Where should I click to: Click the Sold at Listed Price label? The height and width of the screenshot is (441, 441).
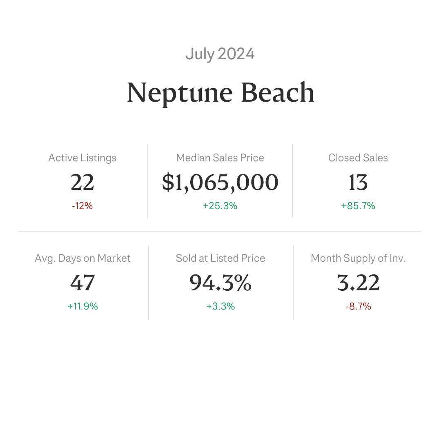pos(220,258)
